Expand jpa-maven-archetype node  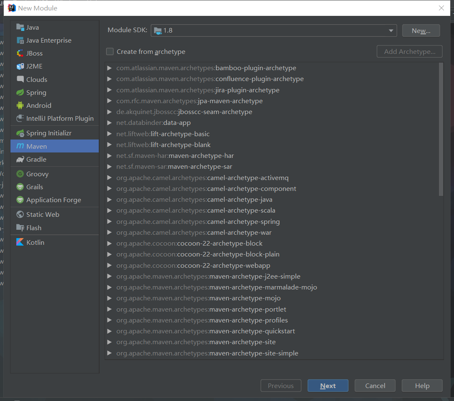click(x=110, y=101)
